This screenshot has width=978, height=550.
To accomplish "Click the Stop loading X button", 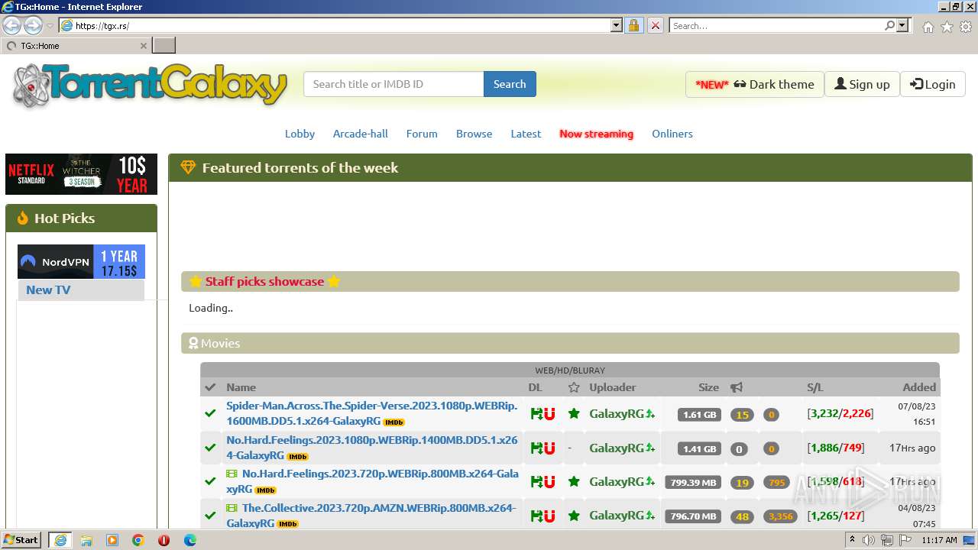I will tap(655, 25).
